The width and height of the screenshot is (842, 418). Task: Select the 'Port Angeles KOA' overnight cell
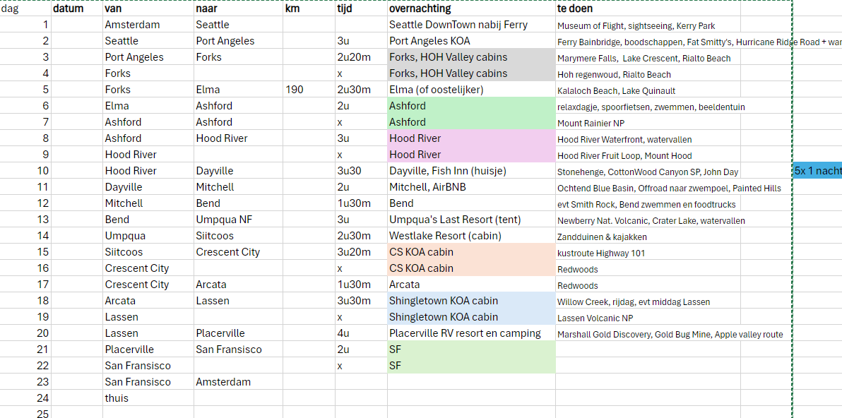coord(470,41)
